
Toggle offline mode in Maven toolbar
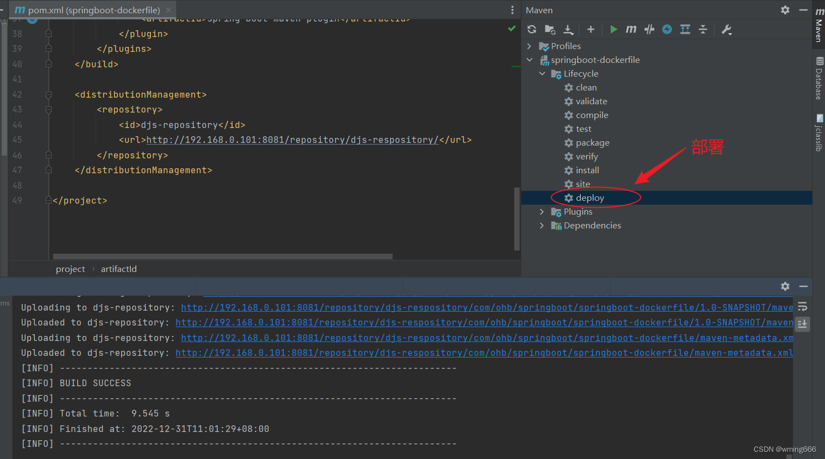click(x=649, y=29)
